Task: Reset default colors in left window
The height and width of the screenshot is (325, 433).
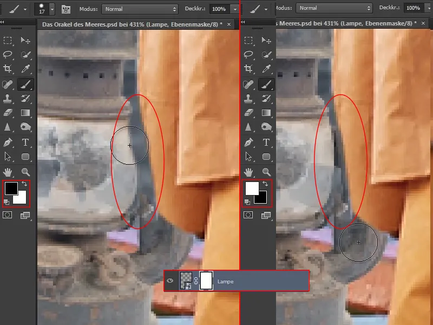Action: tap(6, 202)
